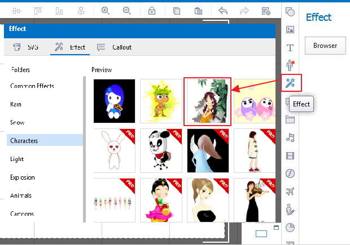Viewport: 350px width, 245px height.
Task: Open the Formula symbol sidebar icon
Action: [x=290, y=173]
